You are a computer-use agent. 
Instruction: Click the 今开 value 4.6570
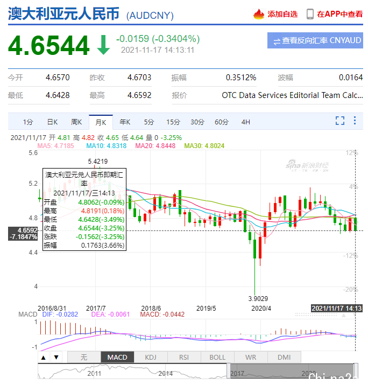coord(58,78)
